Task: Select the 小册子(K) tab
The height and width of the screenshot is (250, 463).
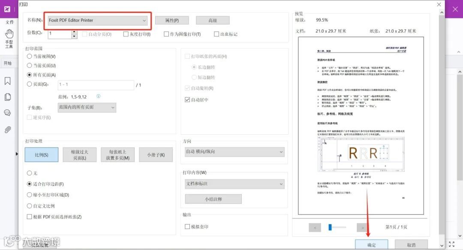Action: [156, 155]
